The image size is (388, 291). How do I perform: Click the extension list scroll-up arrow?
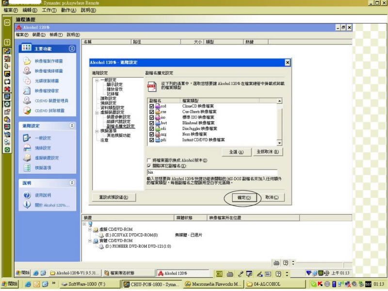pos(279,101)
